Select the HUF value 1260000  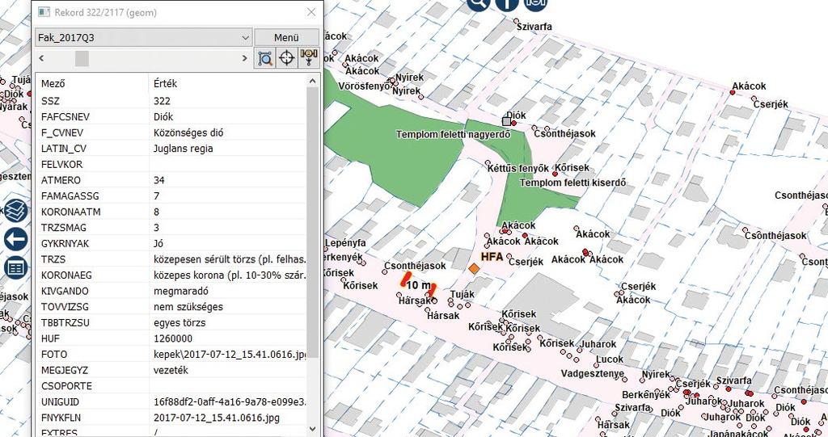tap(173, 338)
